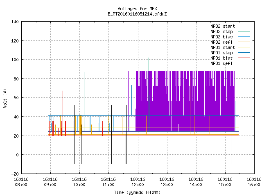Viewport: 262px width, 196px height.
Task: Select the NPD2 bias legend label
Action: [x=221, y=37]
